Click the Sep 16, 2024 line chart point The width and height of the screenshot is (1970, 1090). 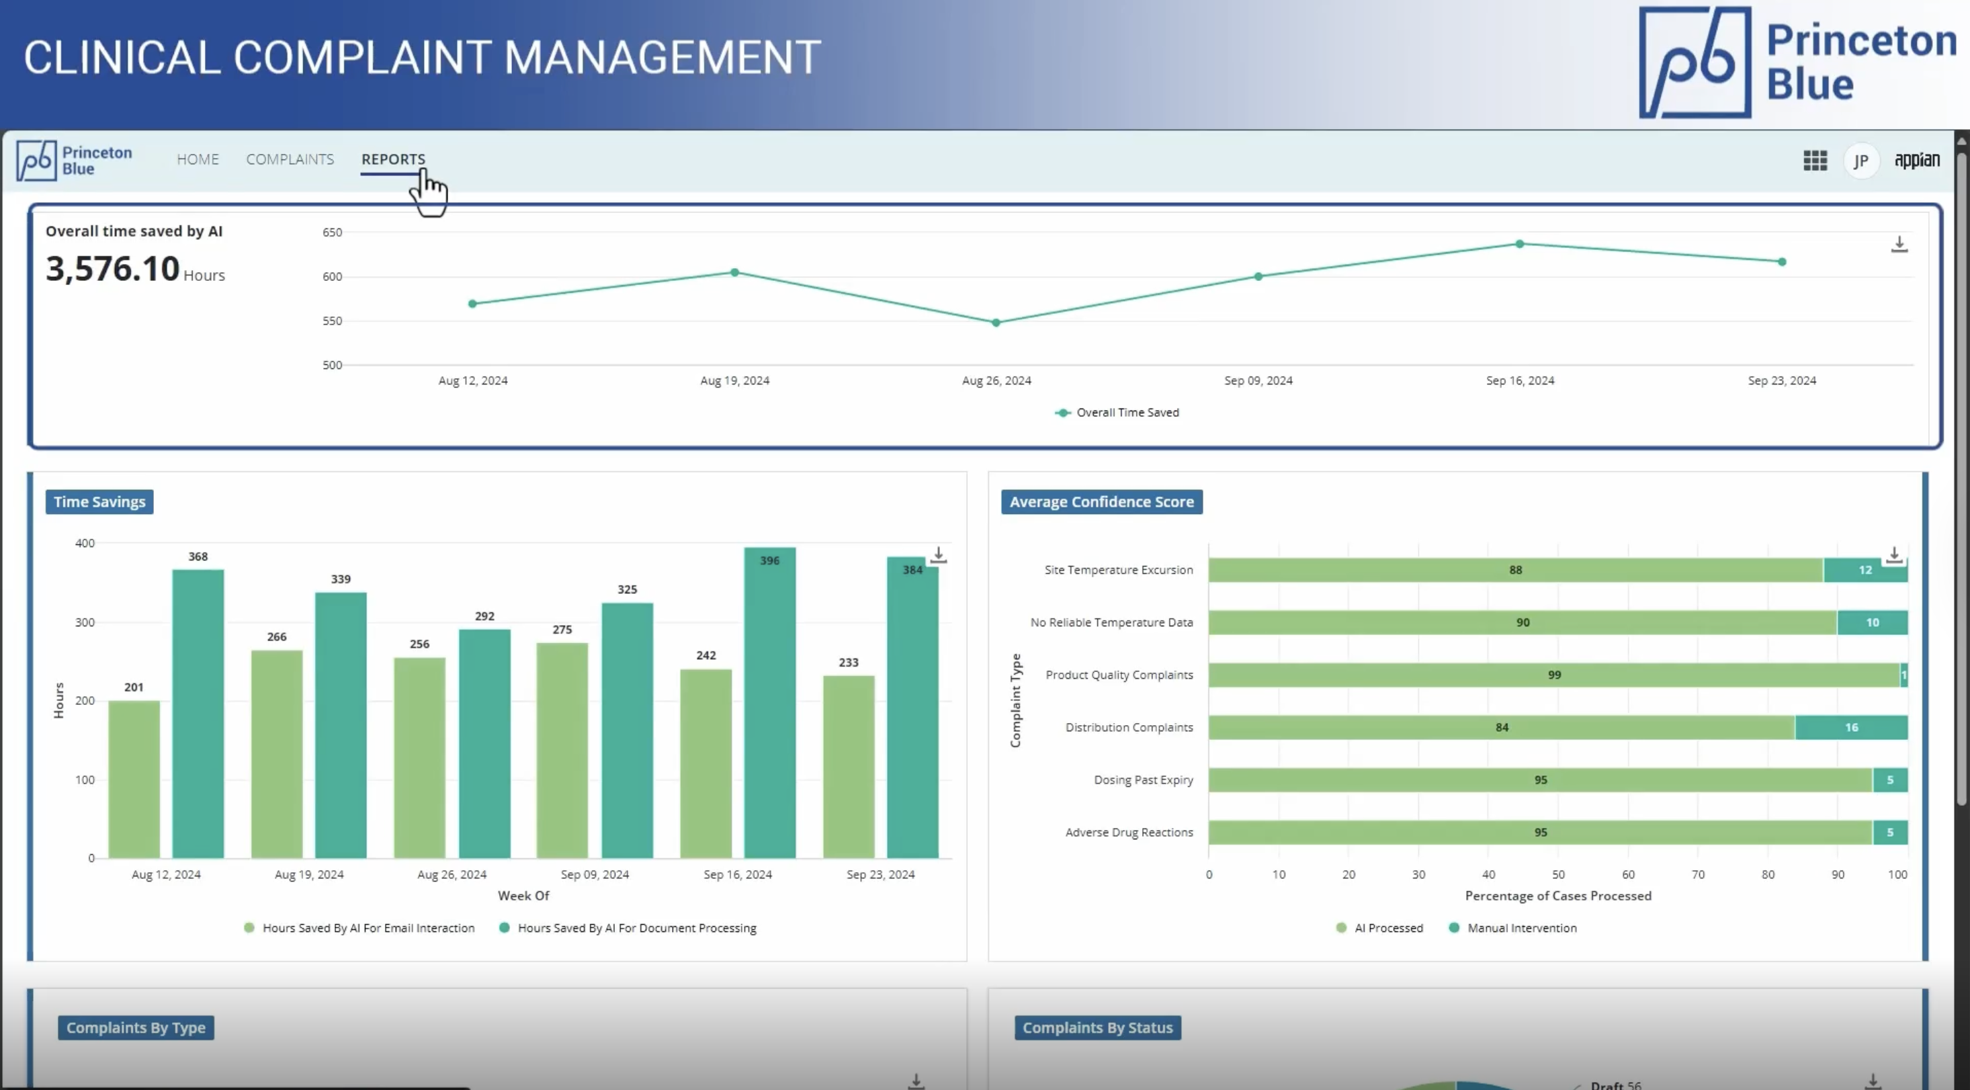(1520, 244)
